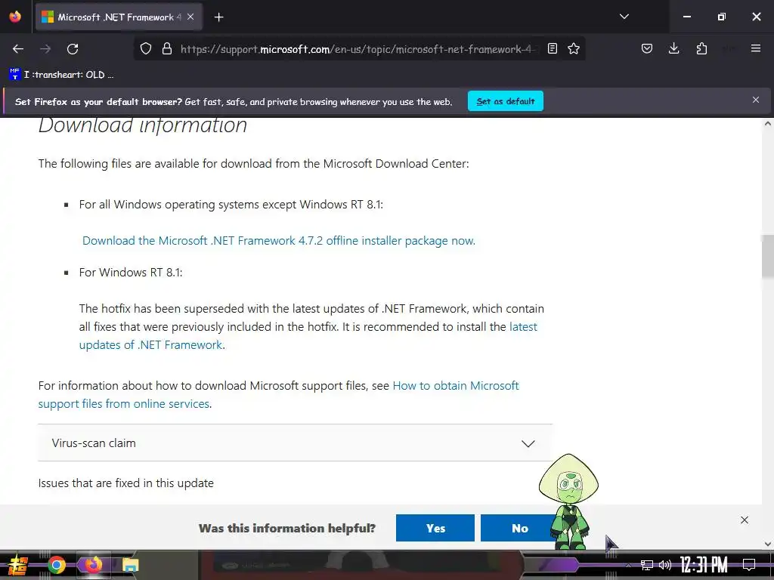Screen dimensions: 774x580
Task: Open the Pocket save icon
Action: pyautogui.click(x=647, y=49)
